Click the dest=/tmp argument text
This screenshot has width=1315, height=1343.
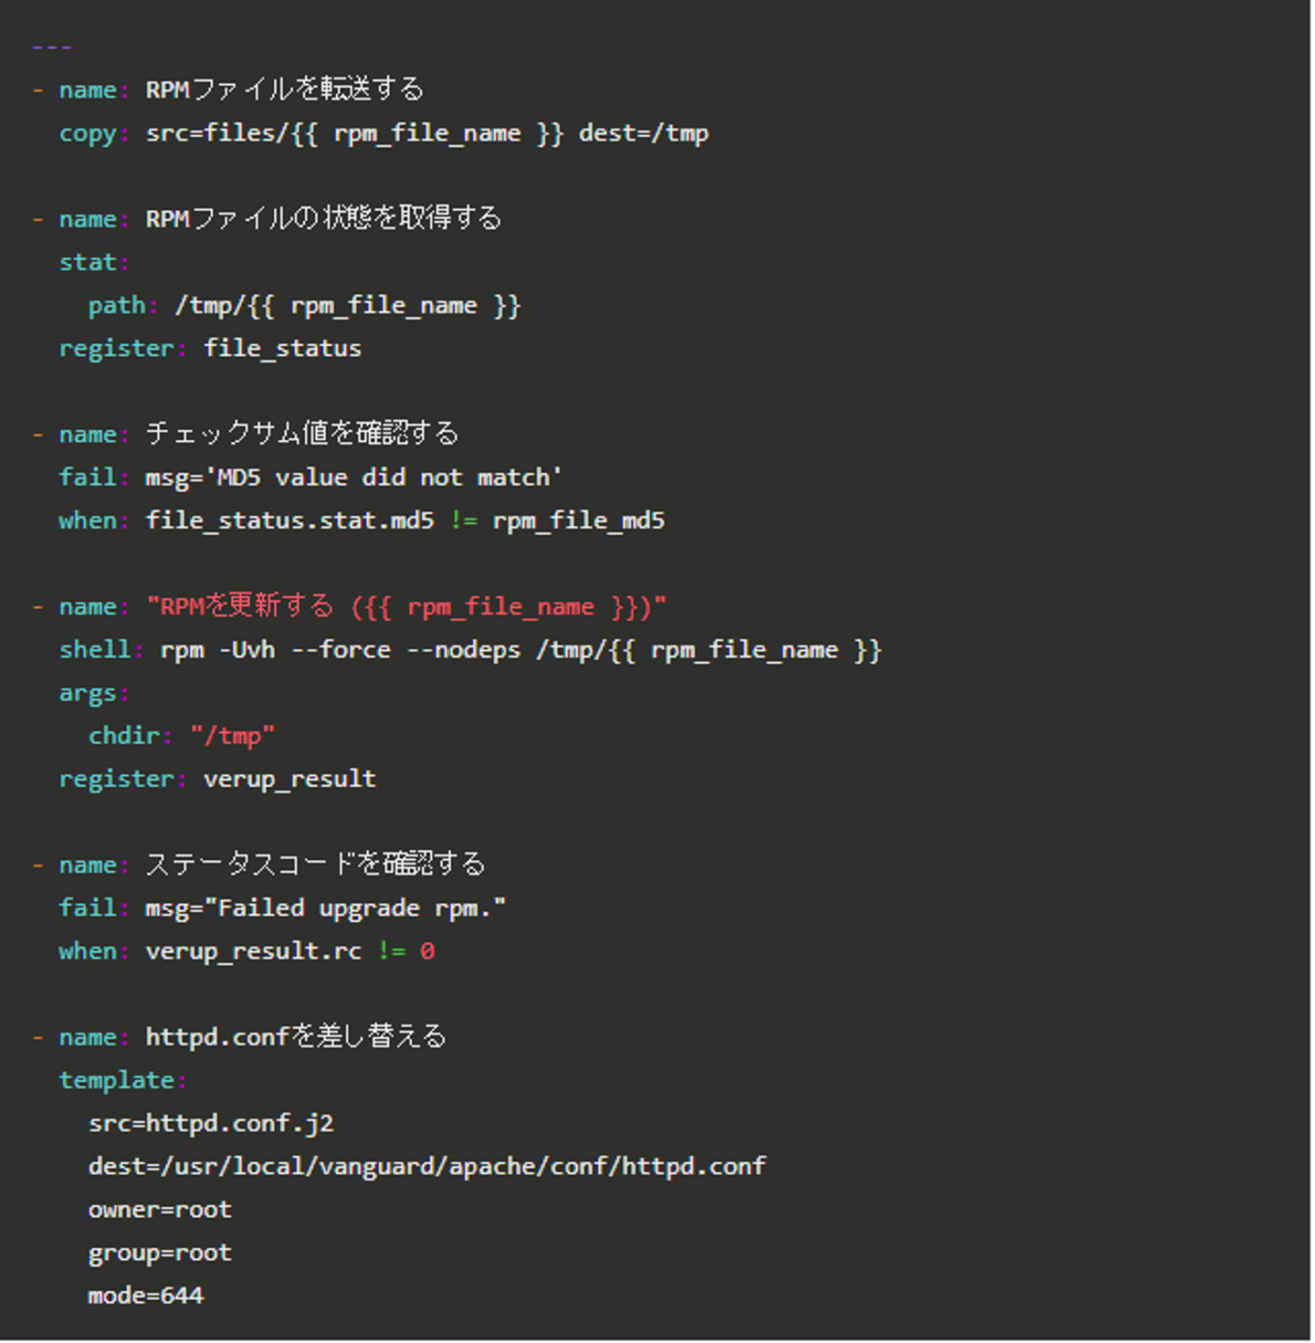643,133
